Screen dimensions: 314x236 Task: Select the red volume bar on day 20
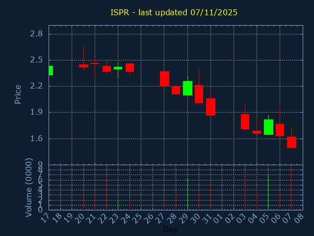[83, 201]
